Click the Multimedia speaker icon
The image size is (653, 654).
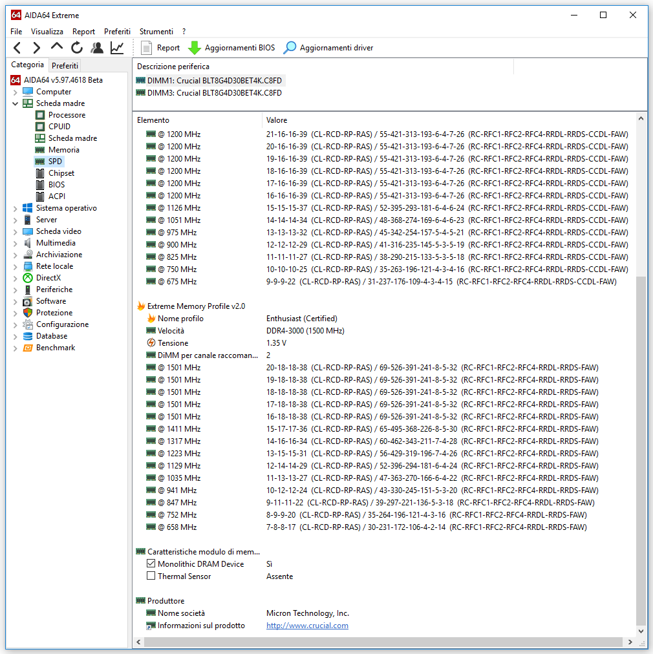tap(28, 243)
